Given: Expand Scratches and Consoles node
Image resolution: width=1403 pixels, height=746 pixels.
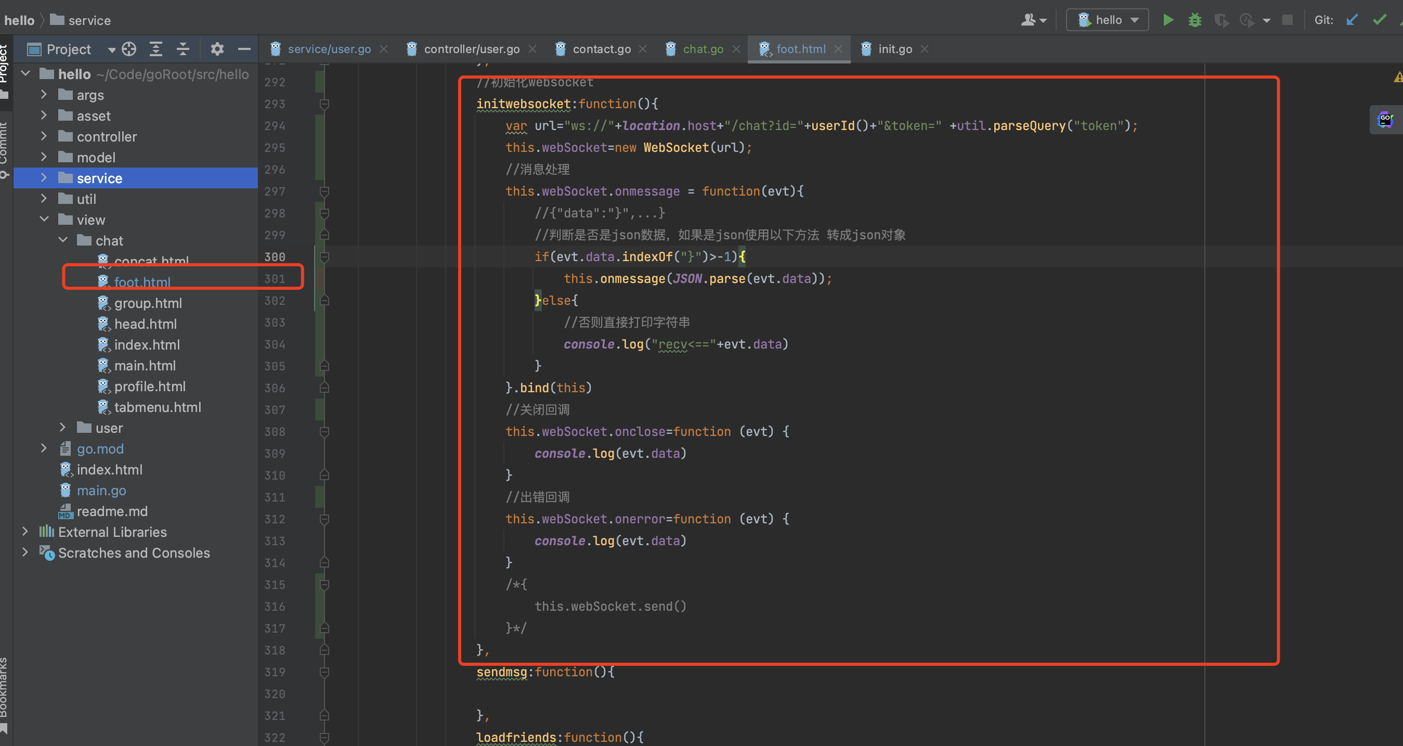Looking at the screenshot, I should (25, 552).
